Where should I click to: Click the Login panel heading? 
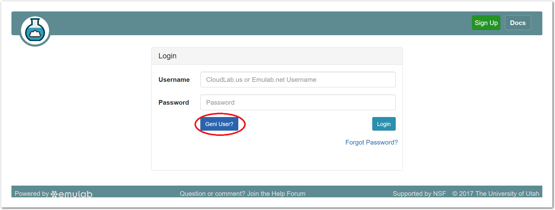[167, 56]
